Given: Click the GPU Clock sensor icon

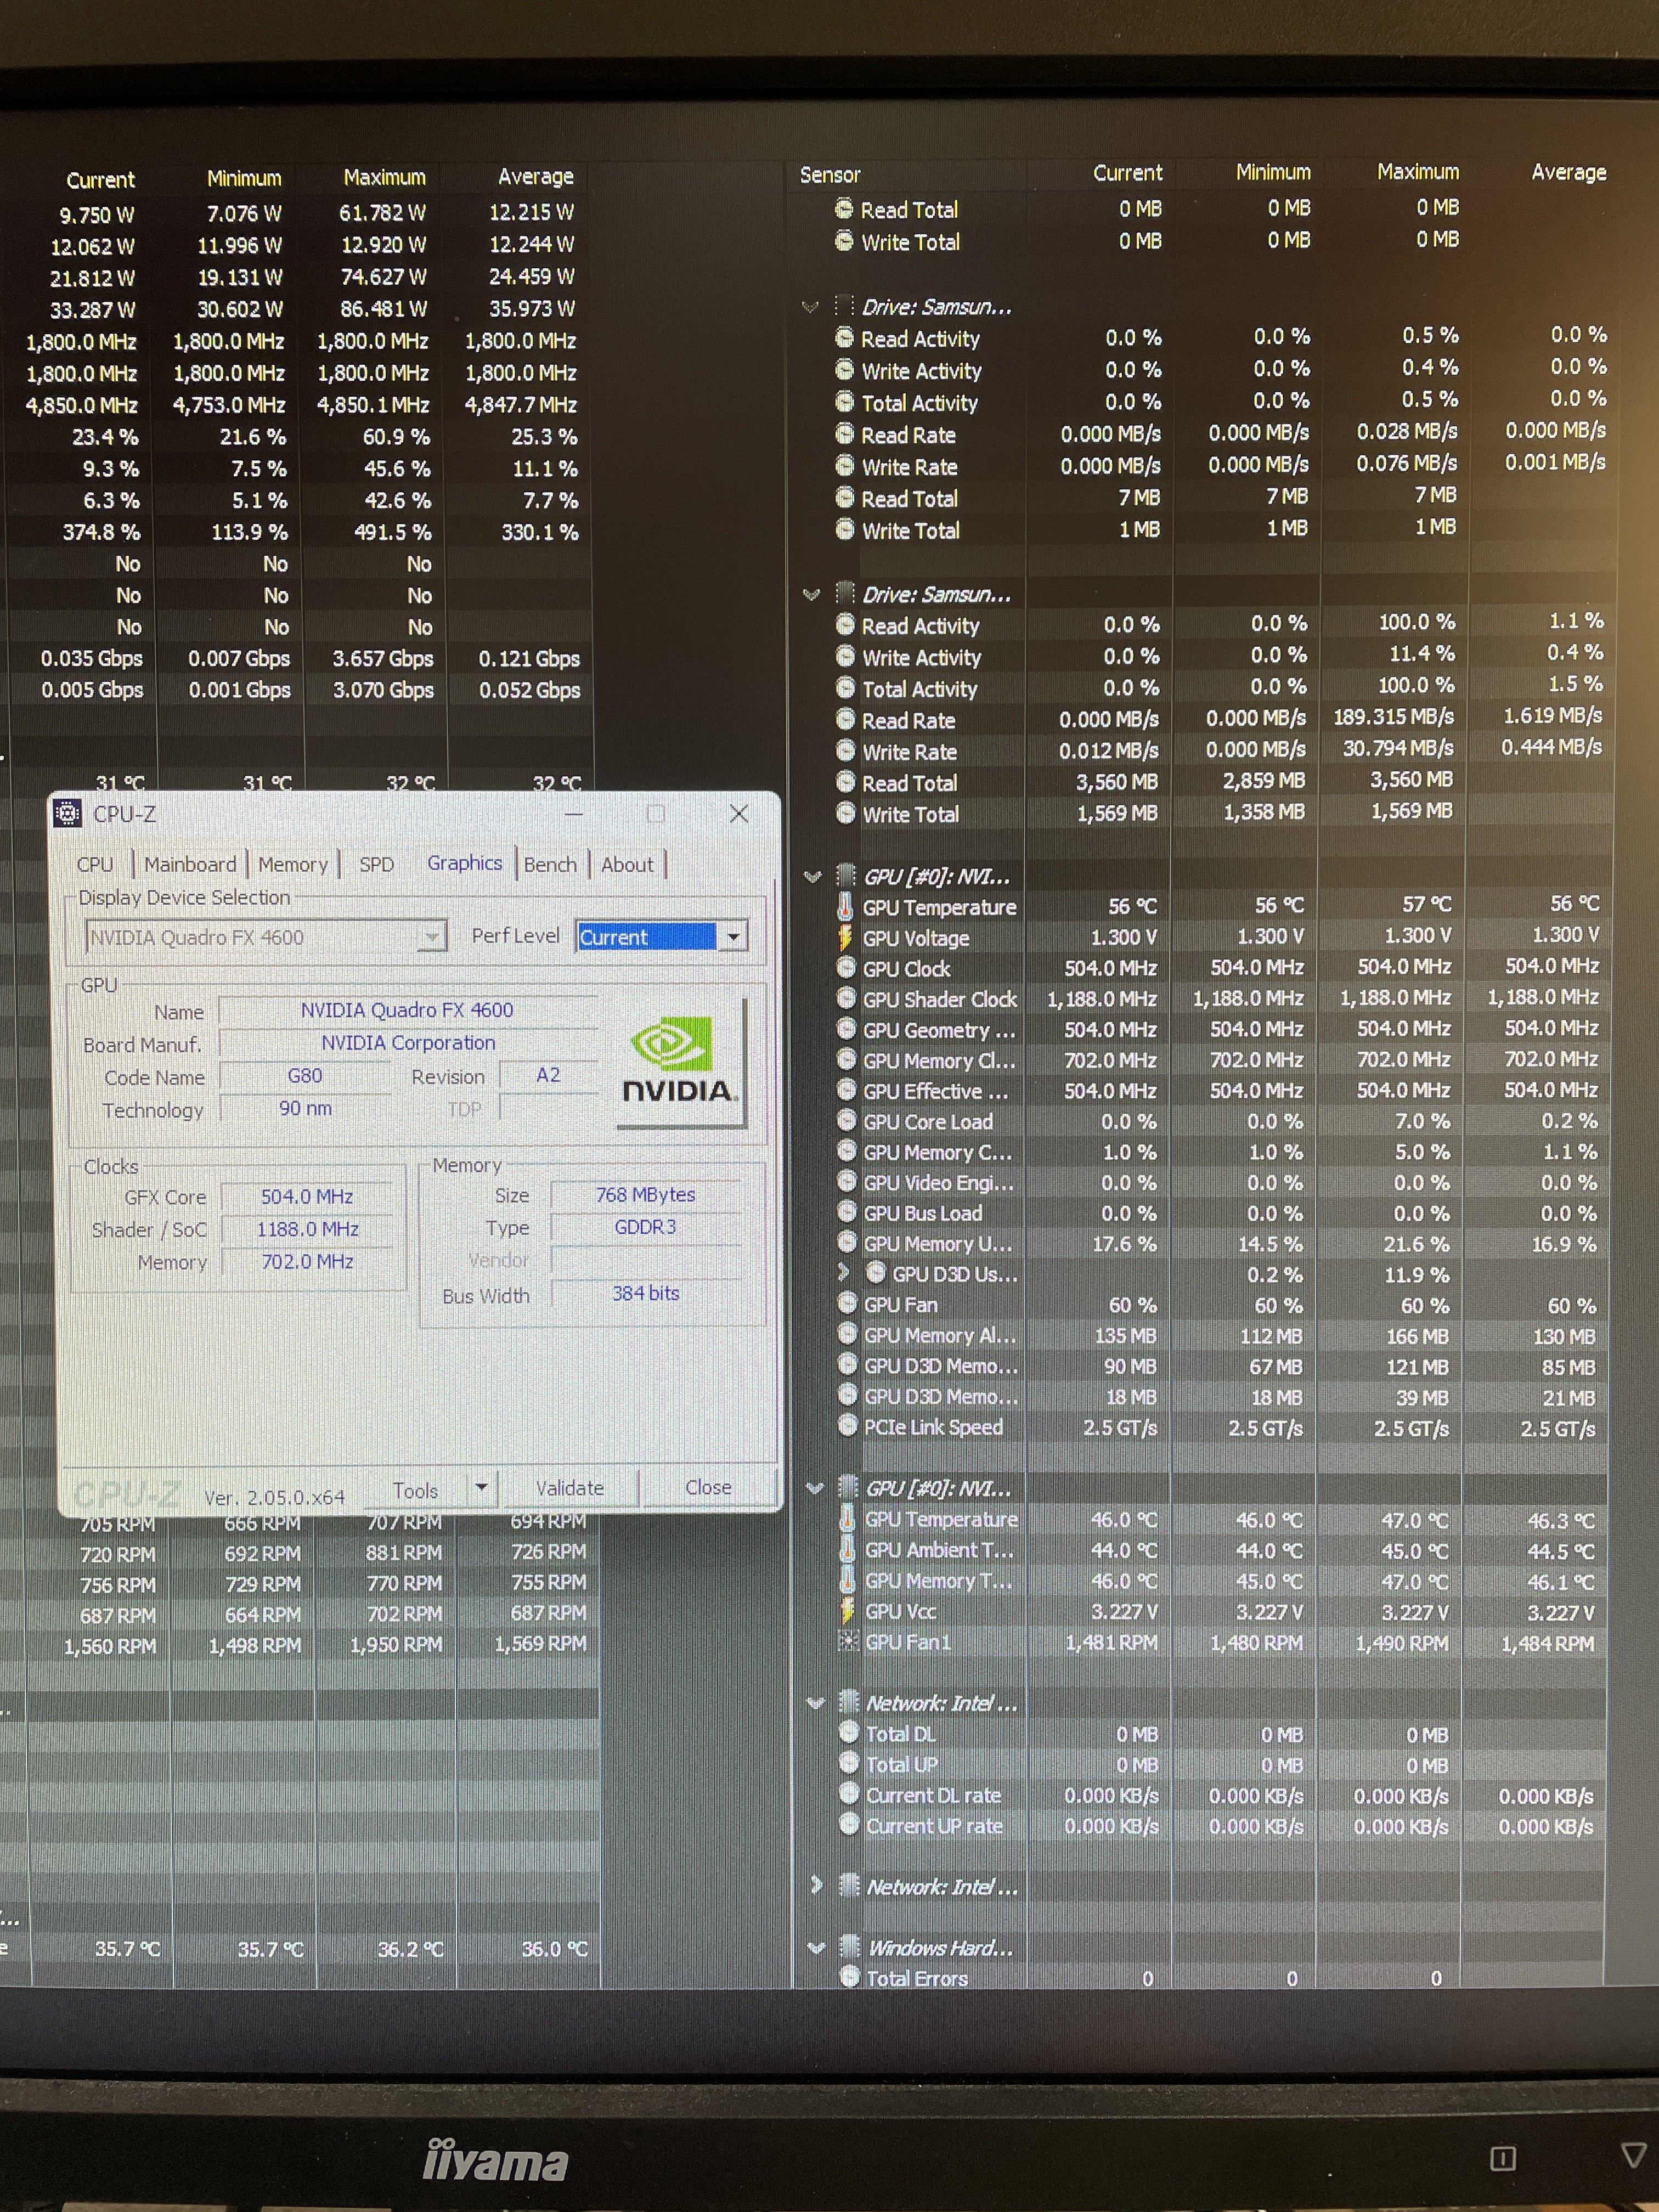Looking at the screenshot, I should coord(846,968).
